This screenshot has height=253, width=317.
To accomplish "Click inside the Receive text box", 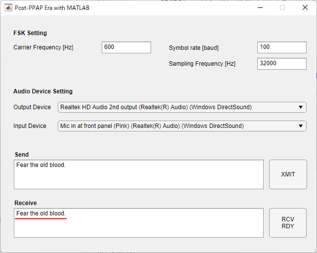I will click(139, 223).
